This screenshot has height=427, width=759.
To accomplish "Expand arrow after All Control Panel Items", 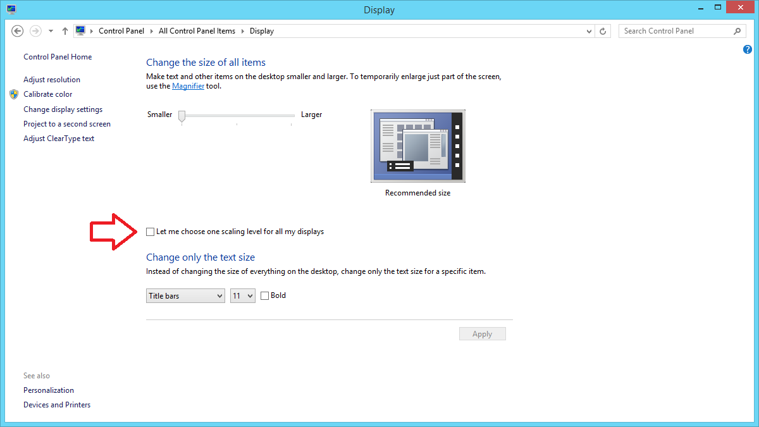I will coord(243,31).
